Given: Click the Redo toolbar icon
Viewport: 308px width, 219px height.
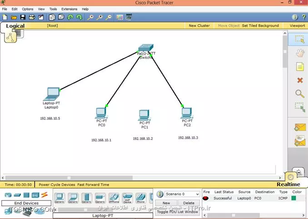Looking at the screenshot, I should (79, 17).
